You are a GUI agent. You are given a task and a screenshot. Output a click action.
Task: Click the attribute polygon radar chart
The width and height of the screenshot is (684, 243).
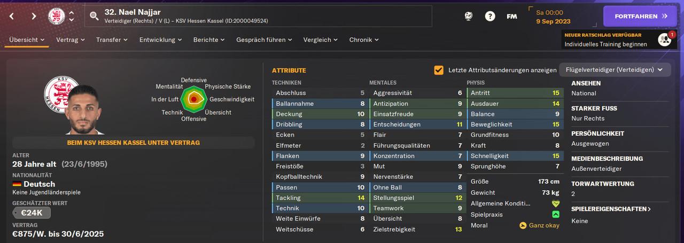(x=193, y=99)
